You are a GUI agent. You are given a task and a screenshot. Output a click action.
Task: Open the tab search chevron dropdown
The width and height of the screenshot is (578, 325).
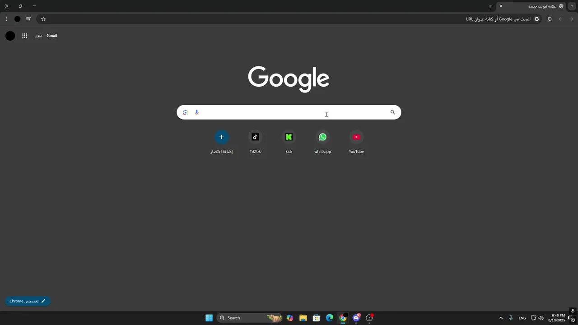(x=572, y=6)
